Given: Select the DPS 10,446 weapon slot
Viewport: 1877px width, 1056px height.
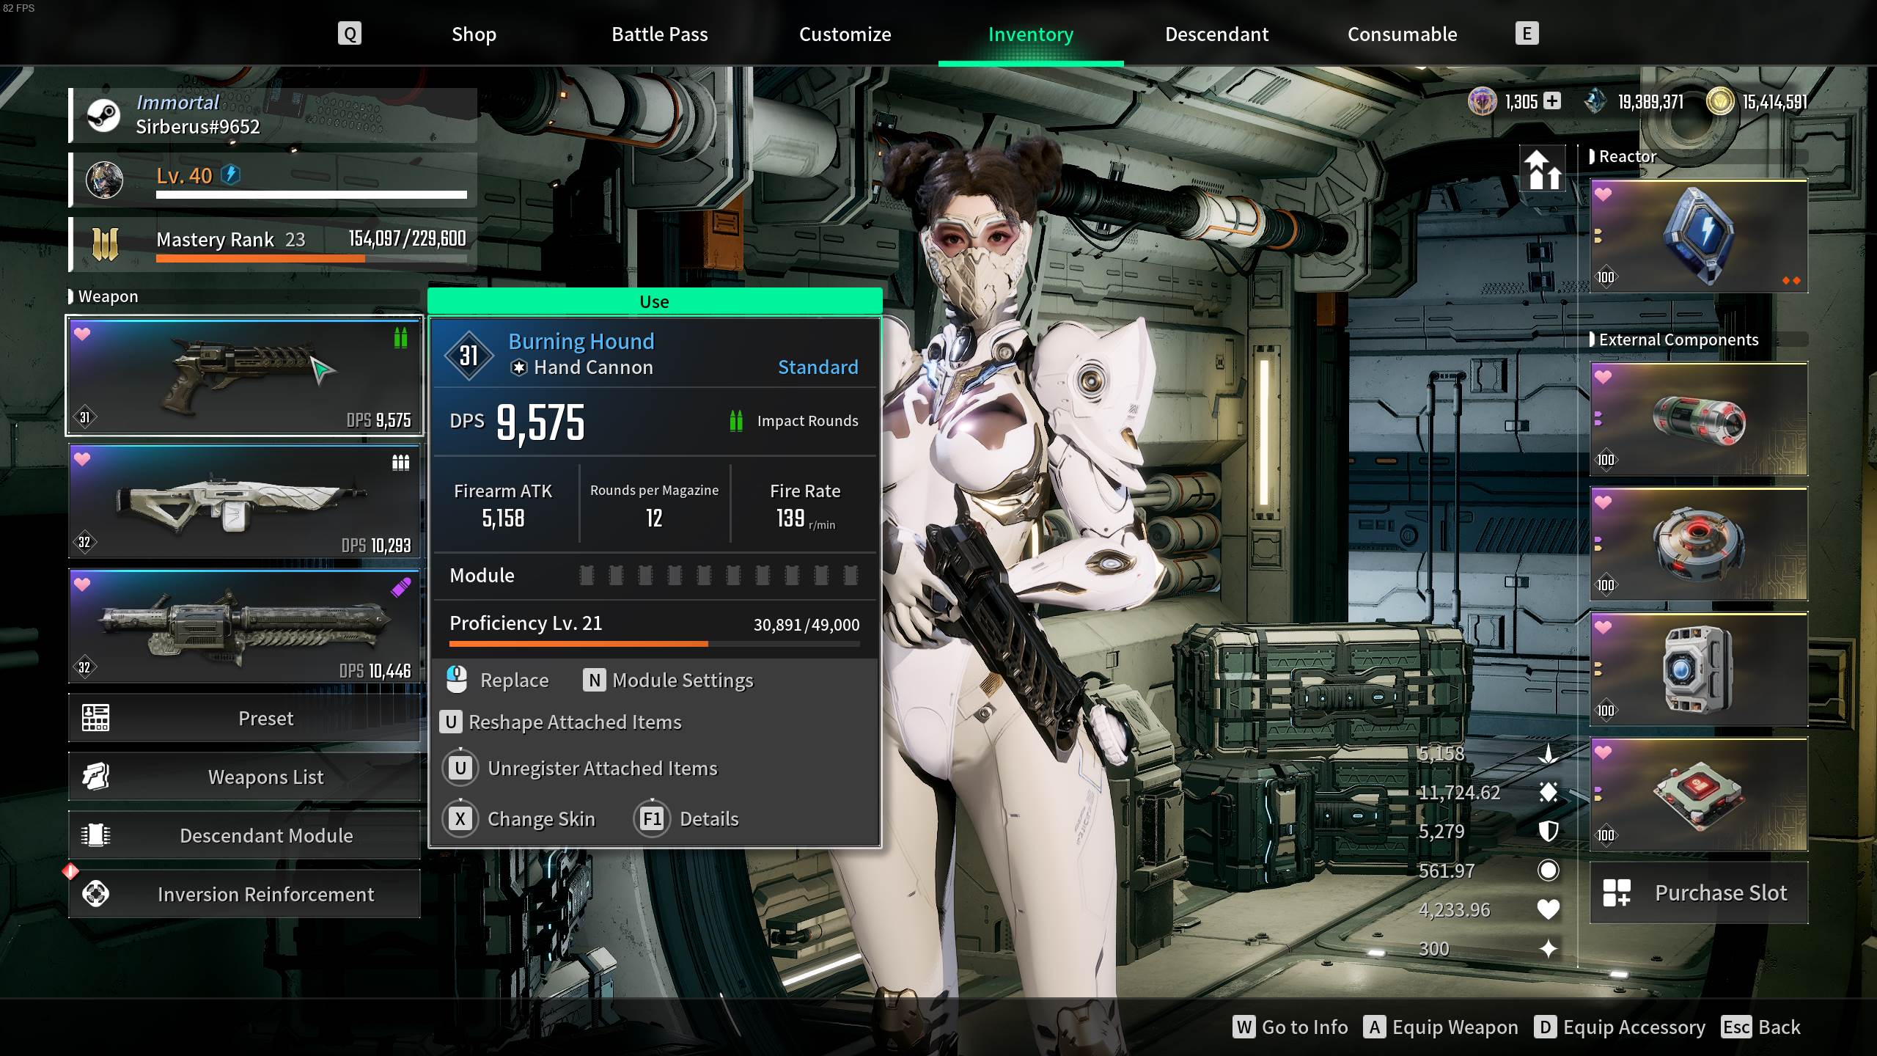Looking at the screenshot, I should (245, 626).
